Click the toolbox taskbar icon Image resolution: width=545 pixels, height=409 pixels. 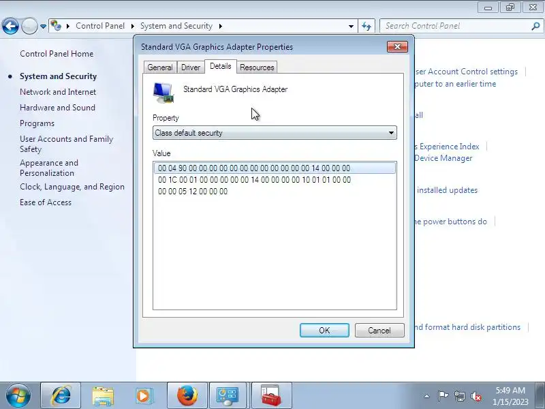[271, 396]
